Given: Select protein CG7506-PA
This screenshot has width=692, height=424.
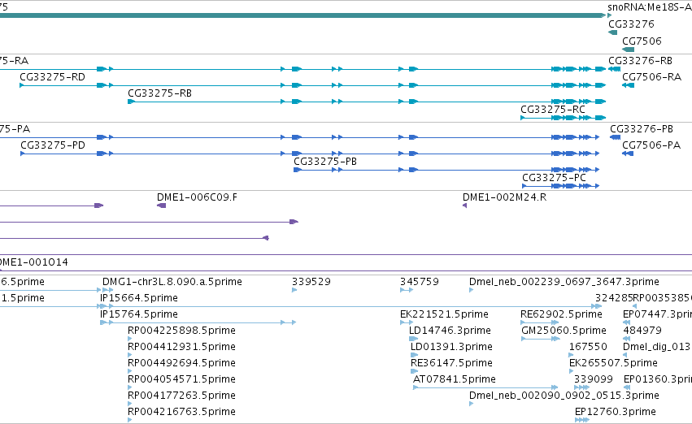Looking at the screenshot, I should [x=651, y=145].
